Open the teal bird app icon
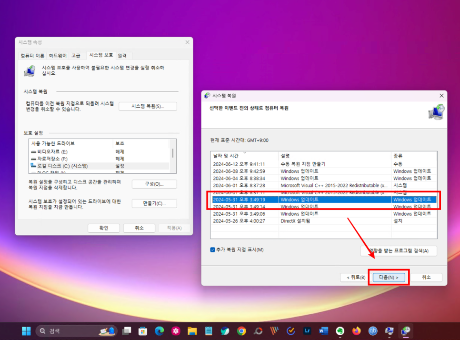Image resolution: width=460 pixels, height=340 pixels. pos(225,331)
